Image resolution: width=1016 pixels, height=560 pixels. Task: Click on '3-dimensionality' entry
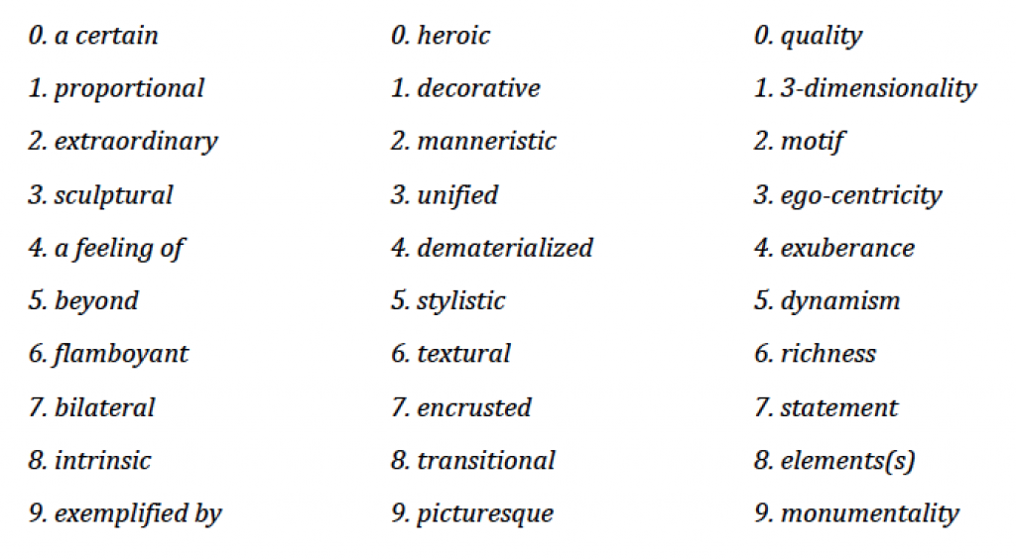tap(879, 89)
